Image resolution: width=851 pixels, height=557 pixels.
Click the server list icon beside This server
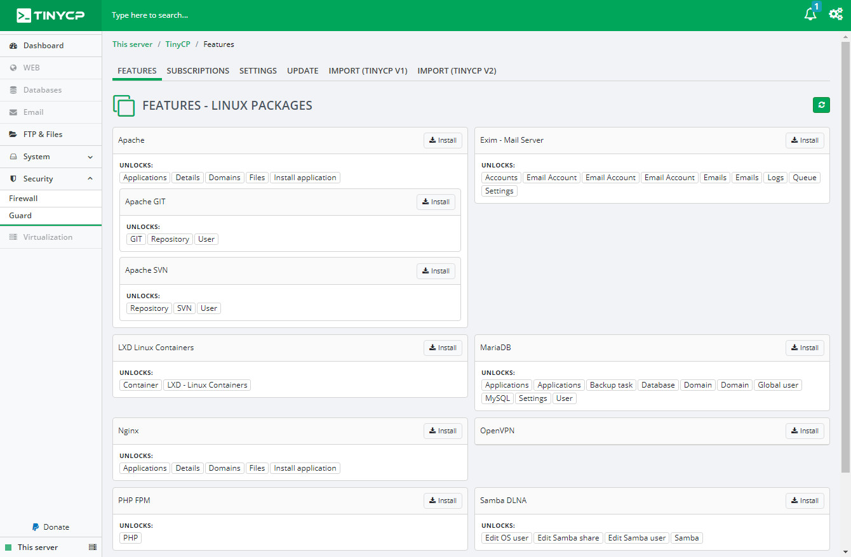(93, 547)
